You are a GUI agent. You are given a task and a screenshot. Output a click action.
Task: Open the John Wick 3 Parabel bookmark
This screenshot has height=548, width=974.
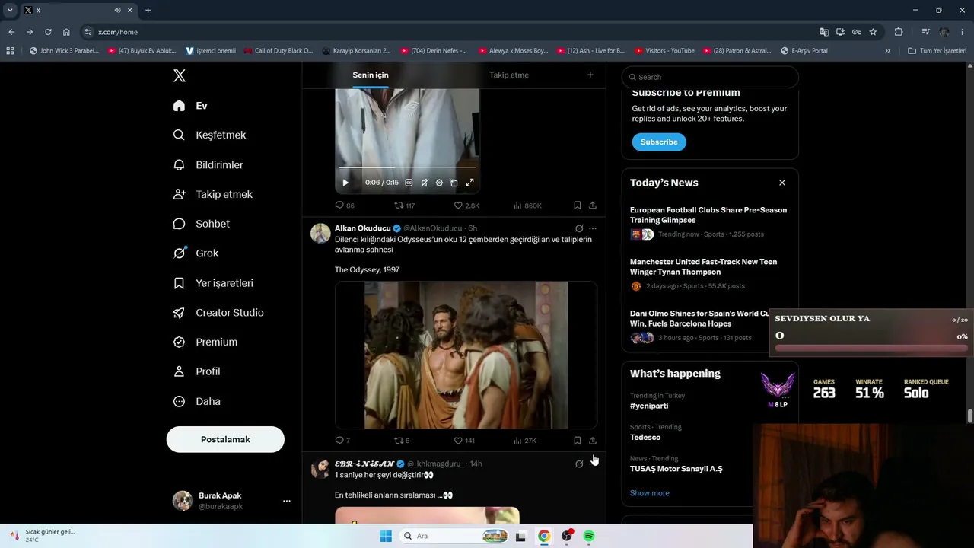pos(64,51)
